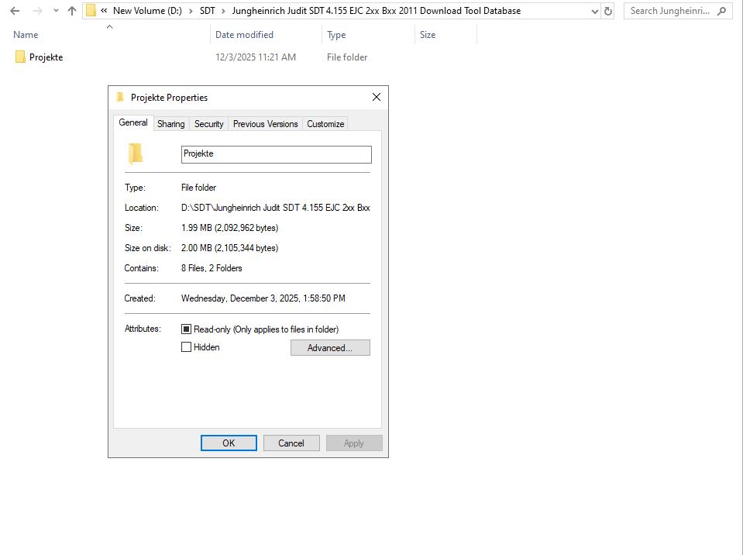Click the Apply button
This screenshot has height=555, width=743.
click(354, 443)
